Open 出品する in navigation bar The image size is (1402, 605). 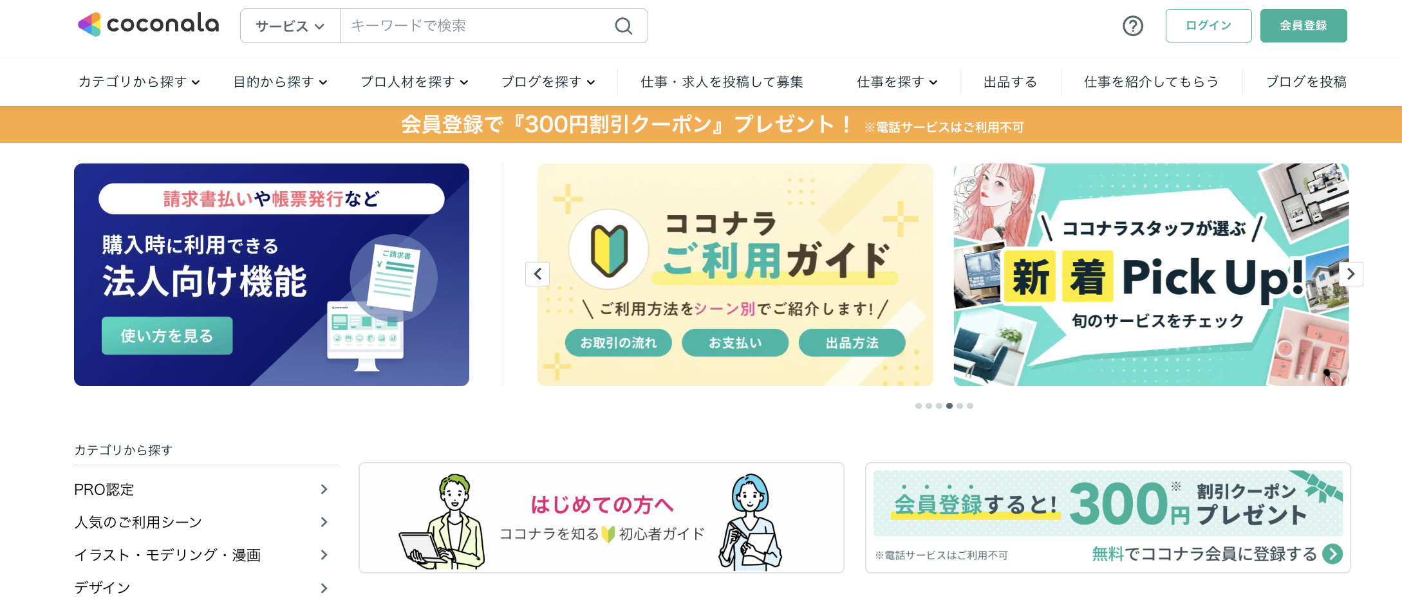pyautogui.click(x=1010, y=82)
